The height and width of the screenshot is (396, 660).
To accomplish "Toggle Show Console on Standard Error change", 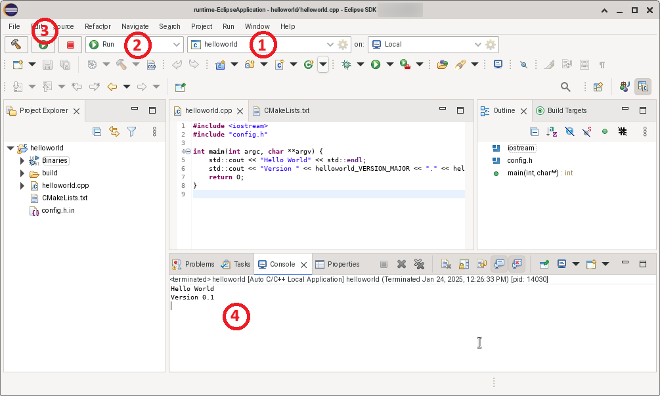I will (517, 264).
